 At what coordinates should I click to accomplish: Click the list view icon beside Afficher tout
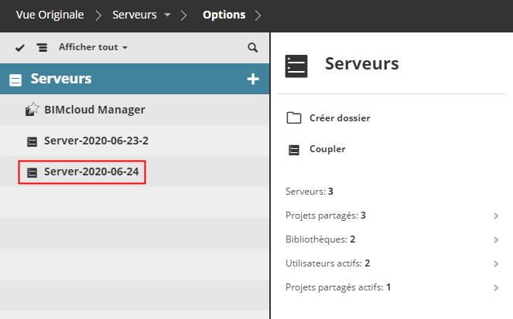pos(42,47)
